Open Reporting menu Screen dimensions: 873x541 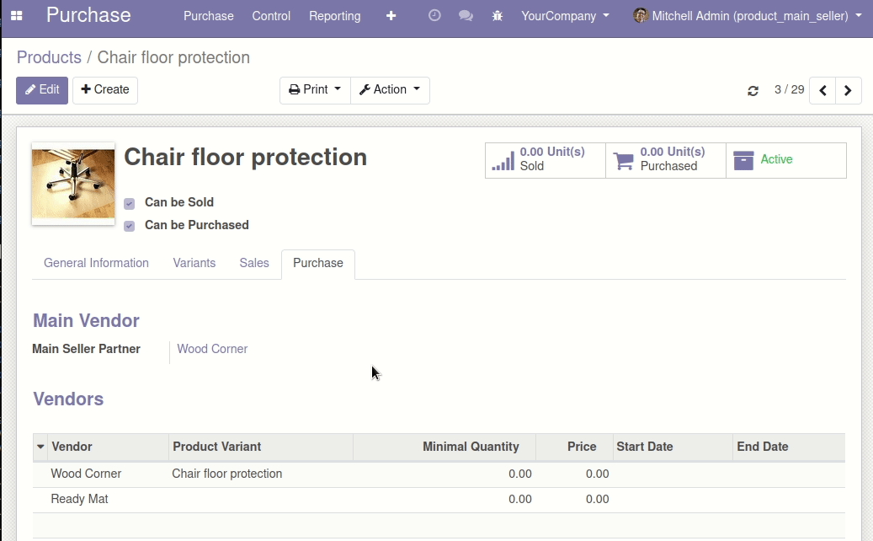click(x=334, y=16)
